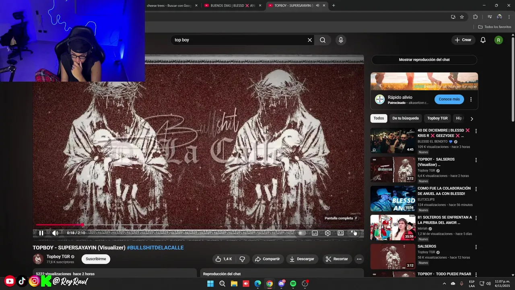Open 'COMO FUE LA COLABORACIÓN DE ANUEL' video title
This screenshot has width=515, height=290.
(x=444, y=191)
